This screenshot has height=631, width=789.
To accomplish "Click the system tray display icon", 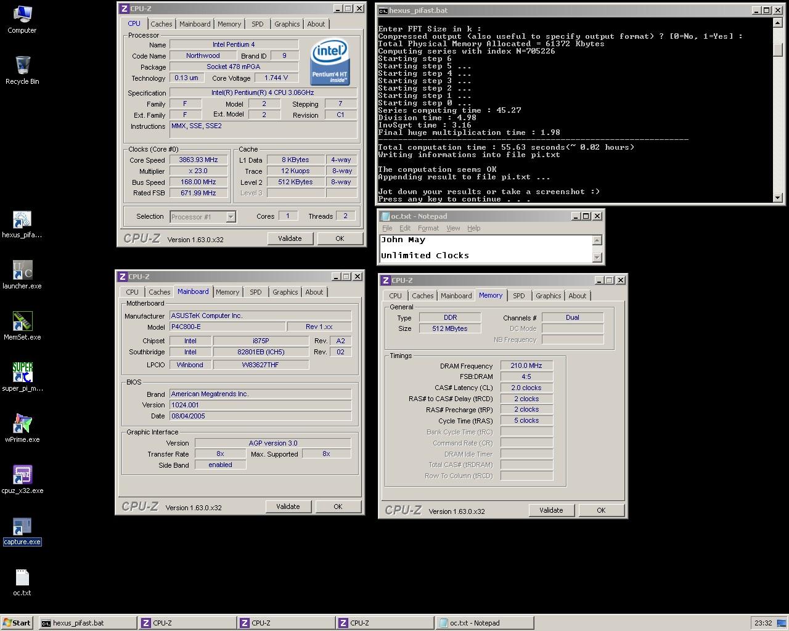I will click(781, 623).
